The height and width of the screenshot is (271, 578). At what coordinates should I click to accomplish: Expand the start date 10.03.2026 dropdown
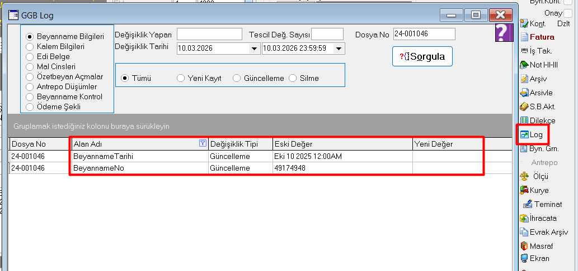coord(254,49)
